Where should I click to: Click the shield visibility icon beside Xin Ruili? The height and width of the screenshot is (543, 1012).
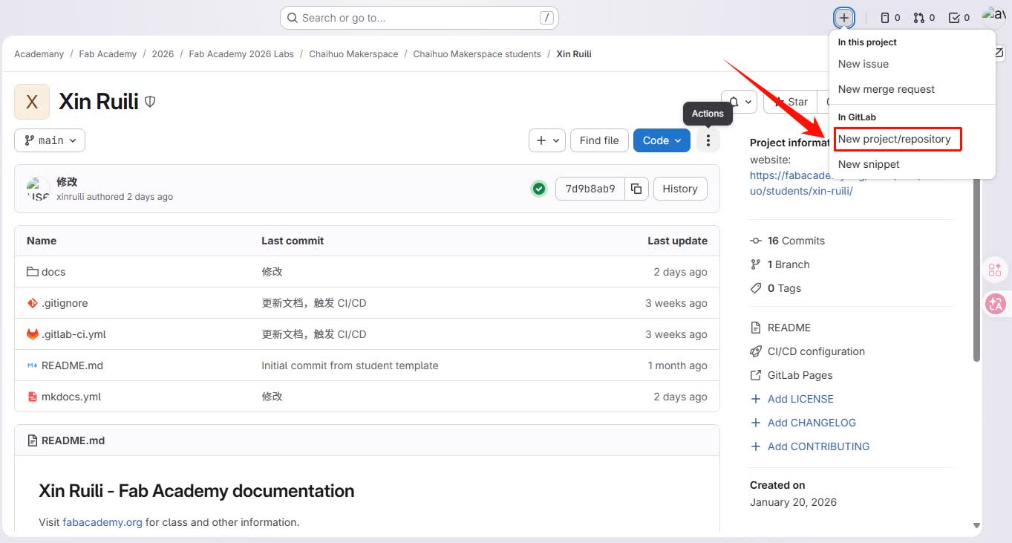coord(150,102)
